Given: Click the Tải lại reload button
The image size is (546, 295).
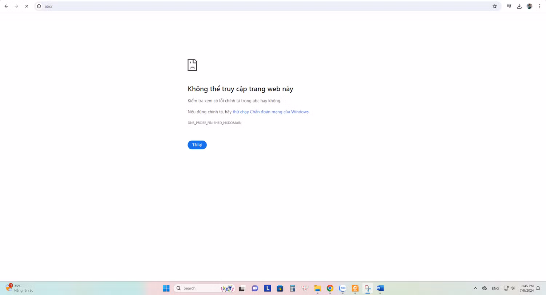Looking at the screenshot, I should click(x=197, y=145).
